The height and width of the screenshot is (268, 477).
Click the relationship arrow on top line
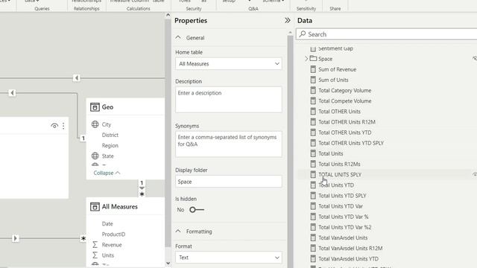pyautogui.click(x=76, y=78)
